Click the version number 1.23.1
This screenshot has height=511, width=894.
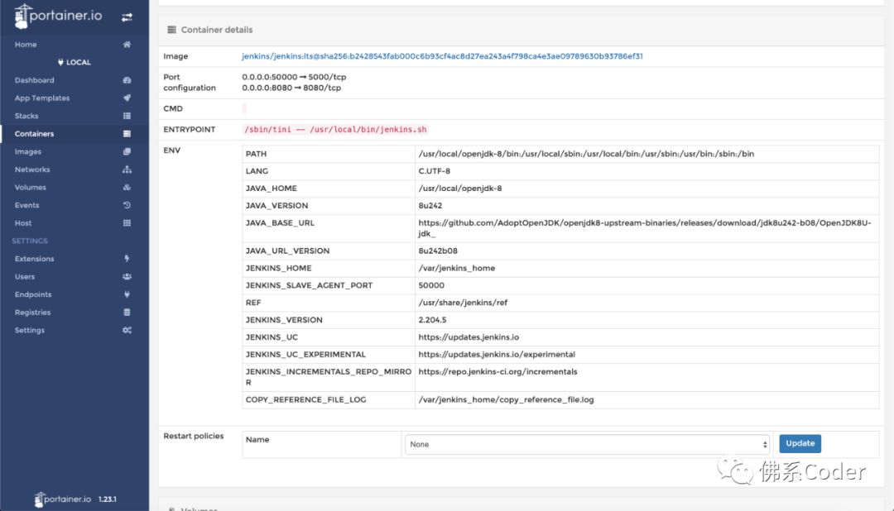point(107,499)
